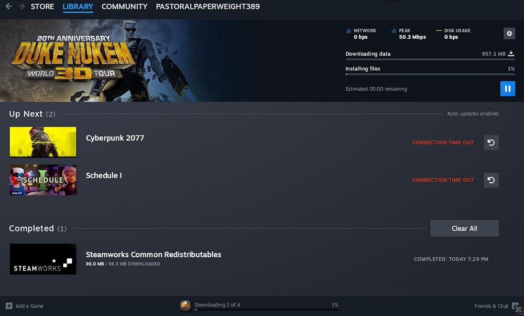Click Schedule I CONNECTION TIME OUT message

[x=443, y=180]
